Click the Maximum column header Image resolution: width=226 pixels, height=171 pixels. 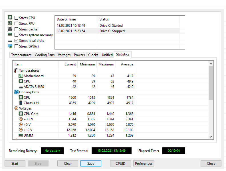coord(106,64)
